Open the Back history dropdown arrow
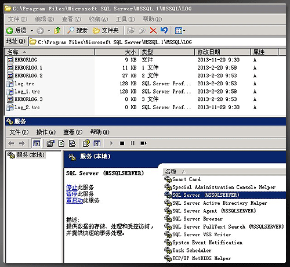Image resolution: width=290 pixels, height=267 pixels. (32, 30)
